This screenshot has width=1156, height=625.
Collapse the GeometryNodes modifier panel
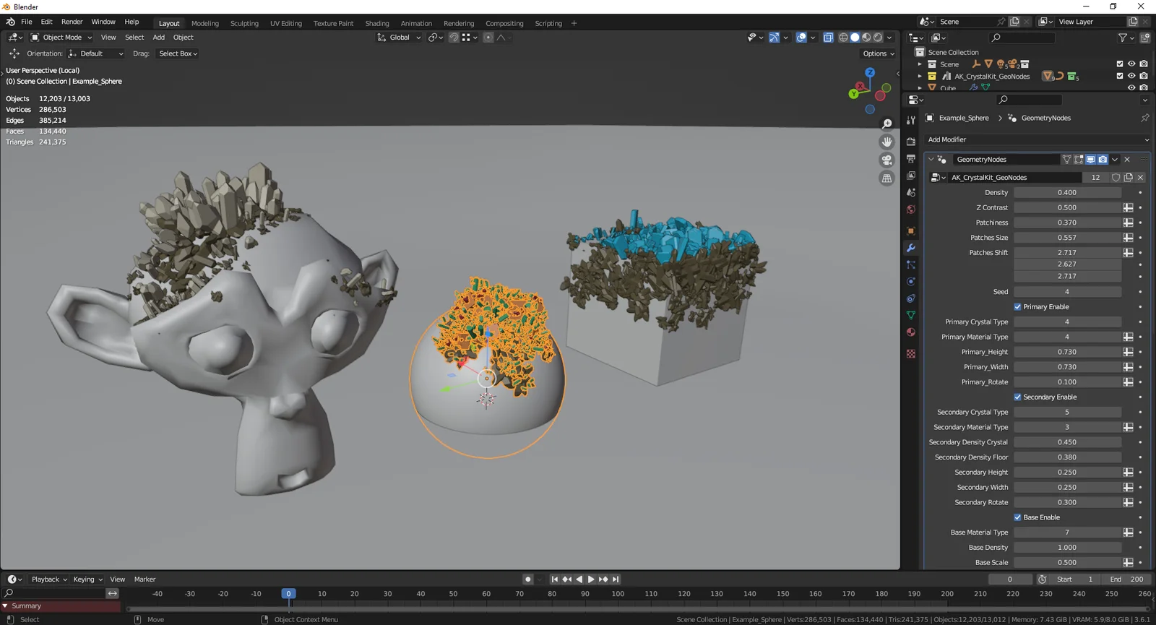click(931, 160)
